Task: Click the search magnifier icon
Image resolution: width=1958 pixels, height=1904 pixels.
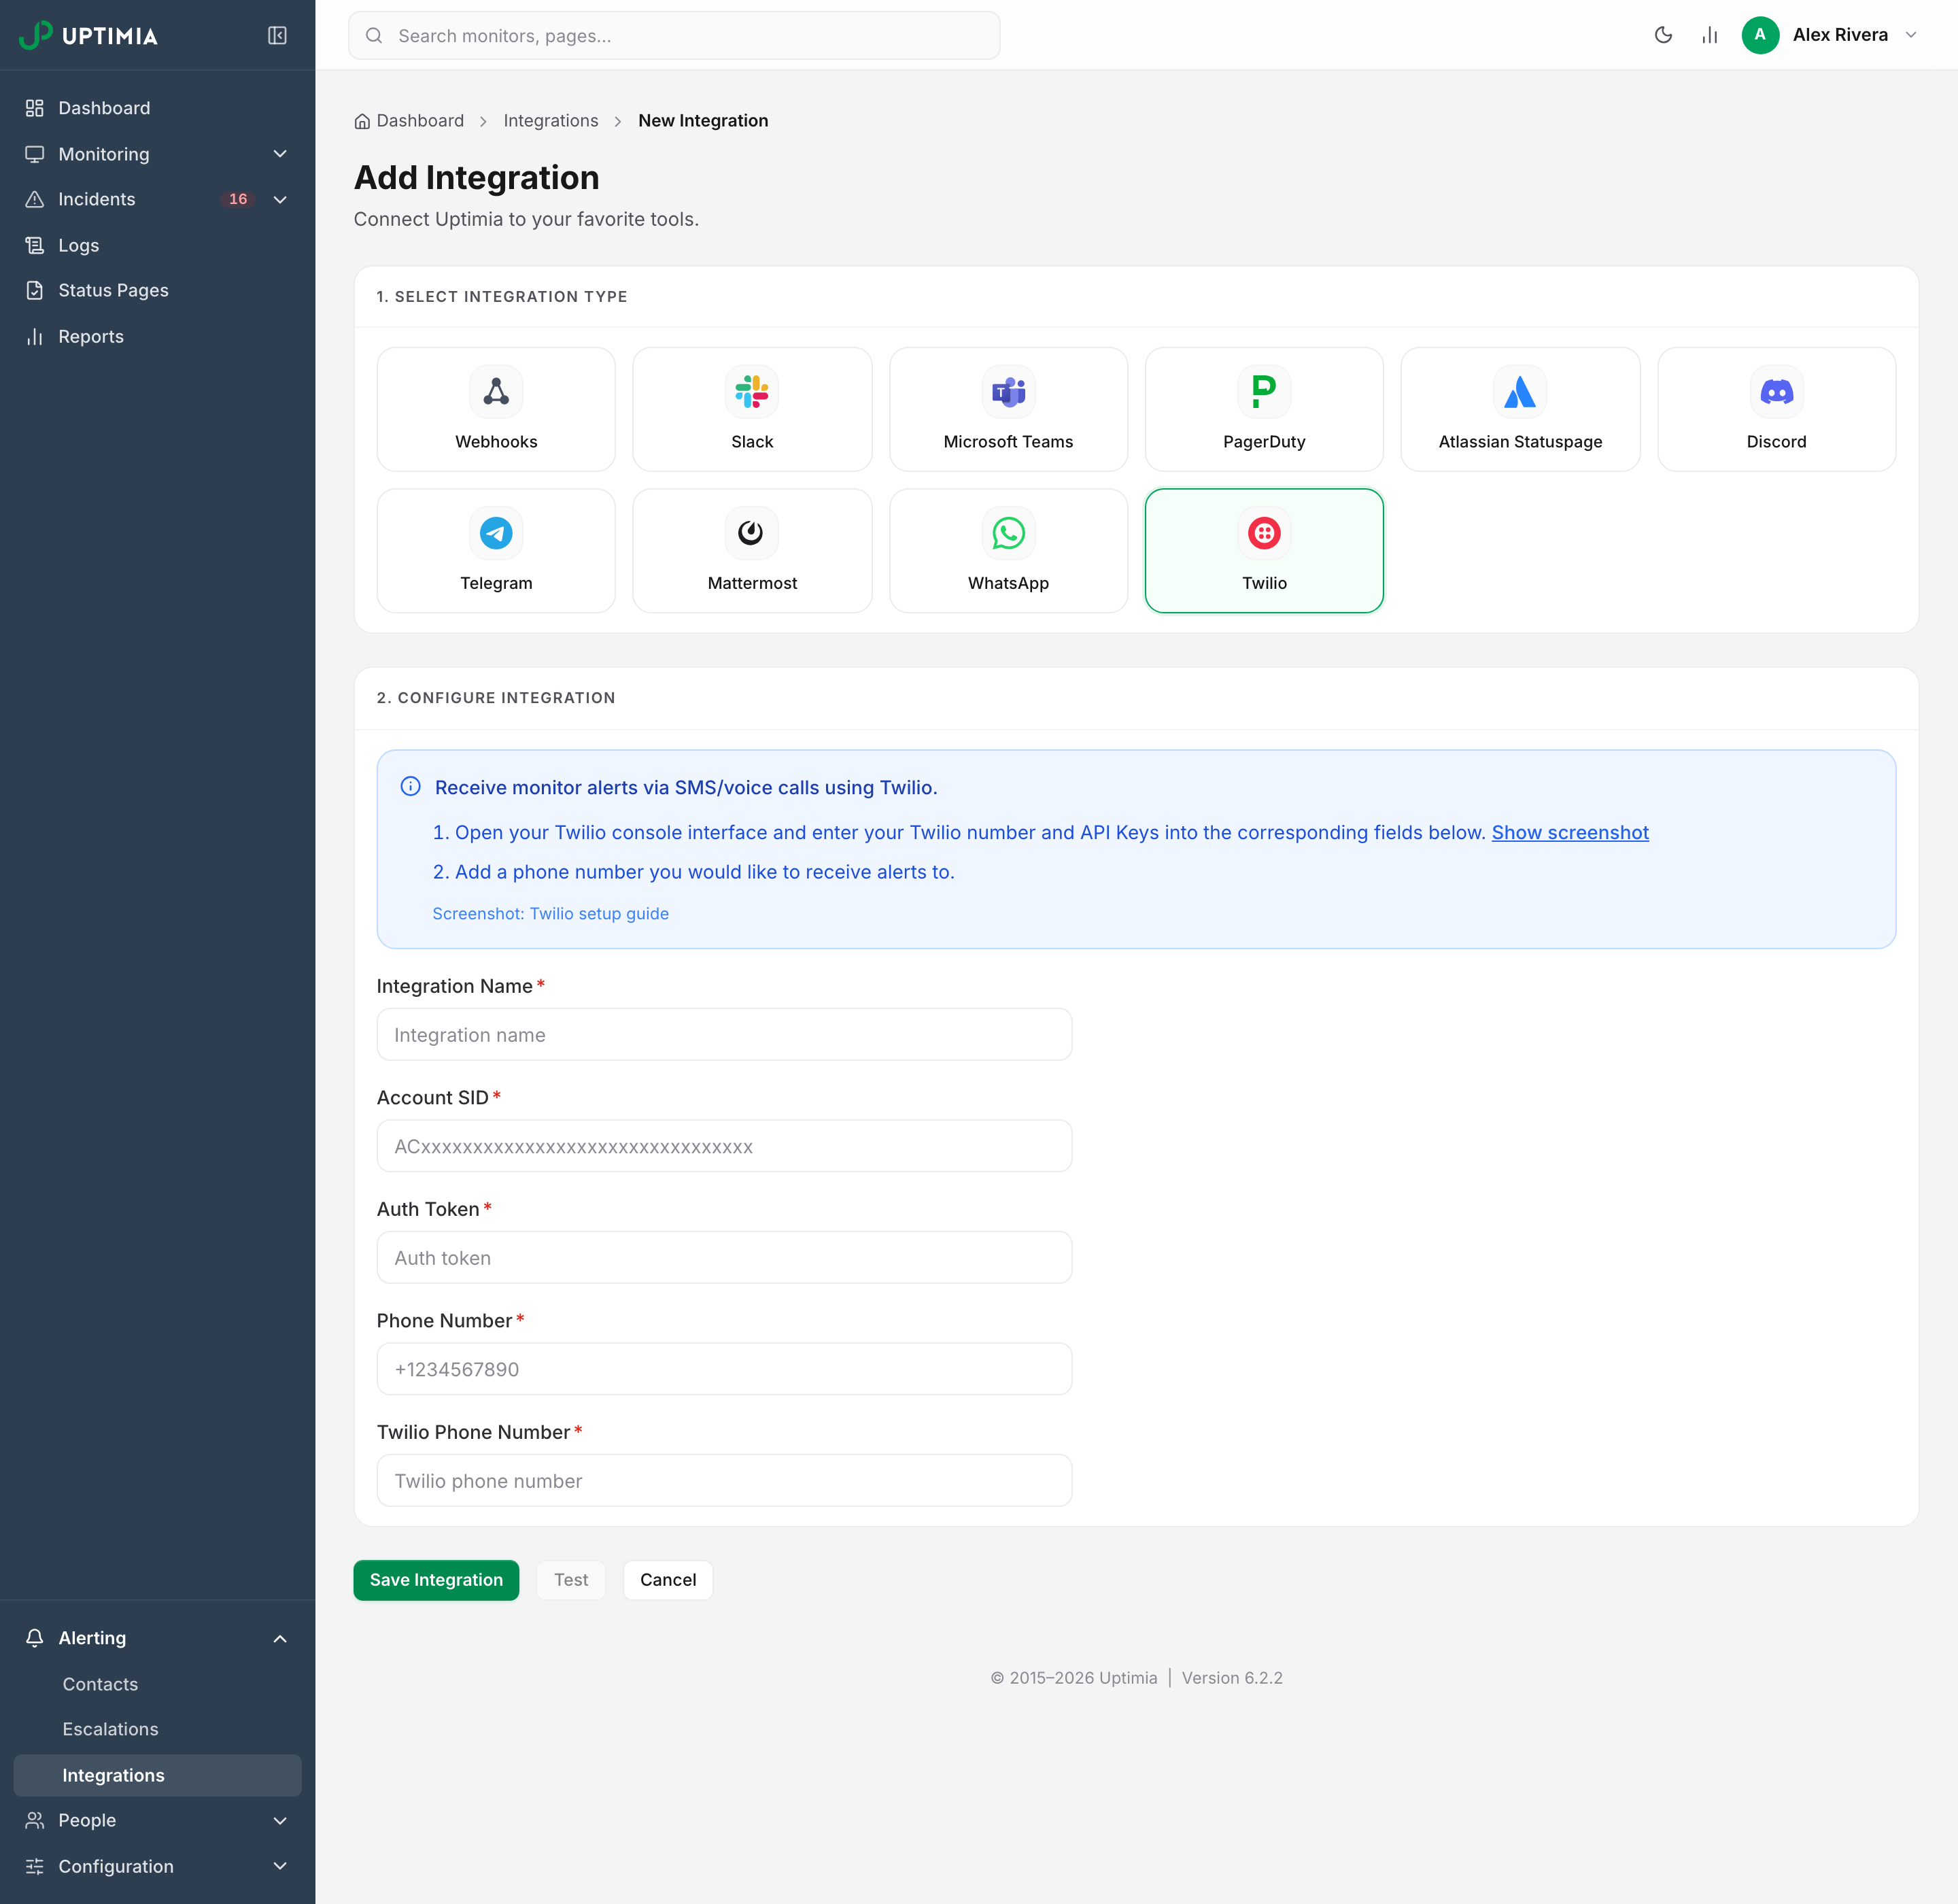Action: pos(374,36)
